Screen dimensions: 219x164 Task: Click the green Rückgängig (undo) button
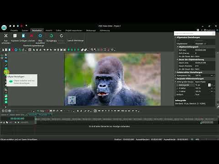[52, 37]
